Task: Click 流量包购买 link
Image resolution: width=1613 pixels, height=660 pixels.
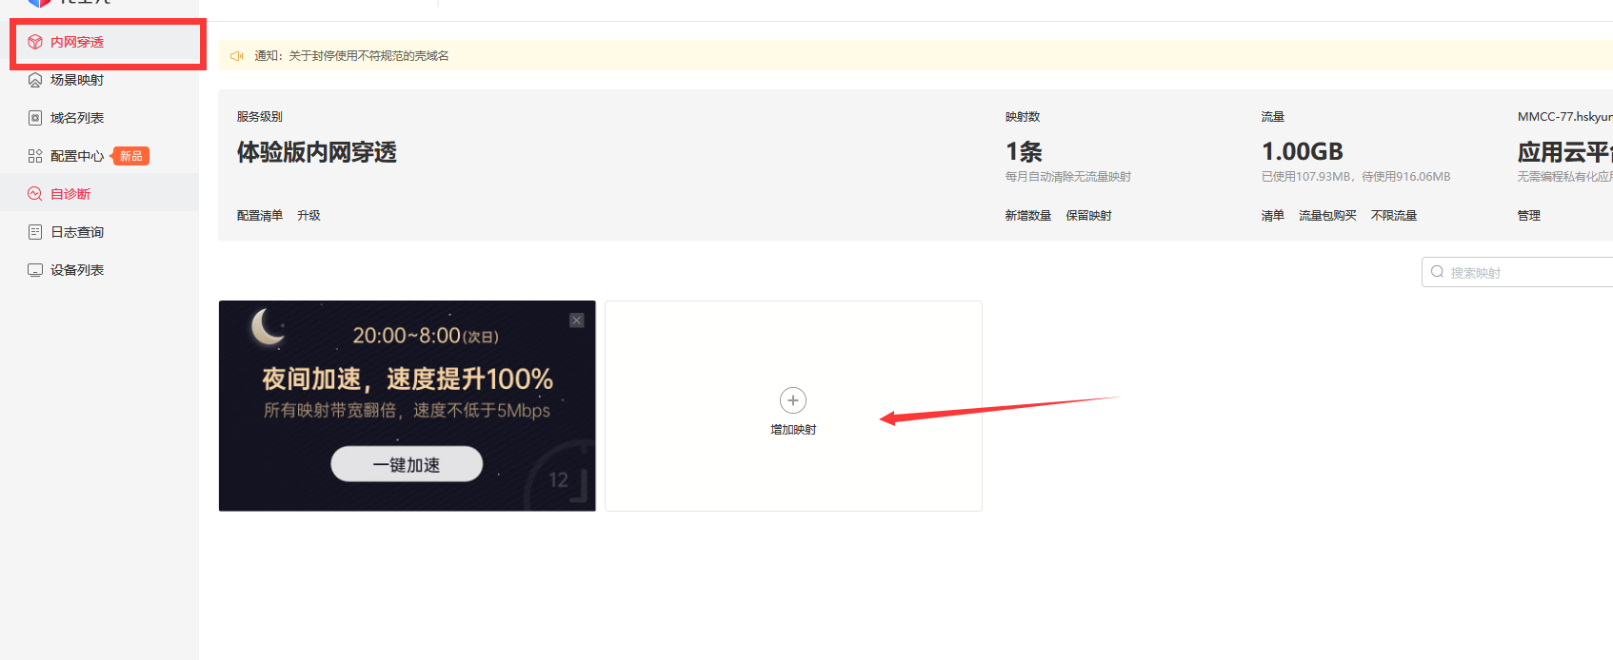Action: tap(1327, 216)
